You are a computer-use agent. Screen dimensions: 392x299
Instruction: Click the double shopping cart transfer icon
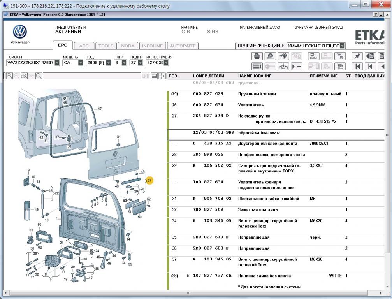[x=340, y=56]
